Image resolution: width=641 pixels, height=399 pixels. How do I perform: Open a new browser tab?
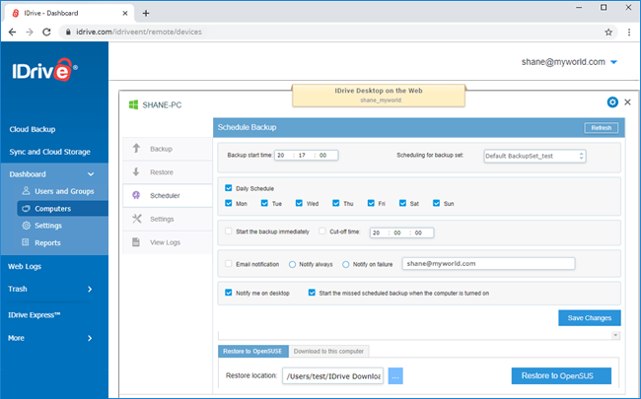(x=146, y=13)
